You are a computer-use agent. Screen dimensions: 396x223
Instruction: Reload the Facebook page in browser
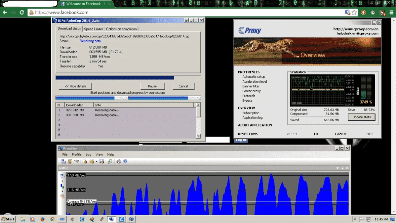click(22, 12)
